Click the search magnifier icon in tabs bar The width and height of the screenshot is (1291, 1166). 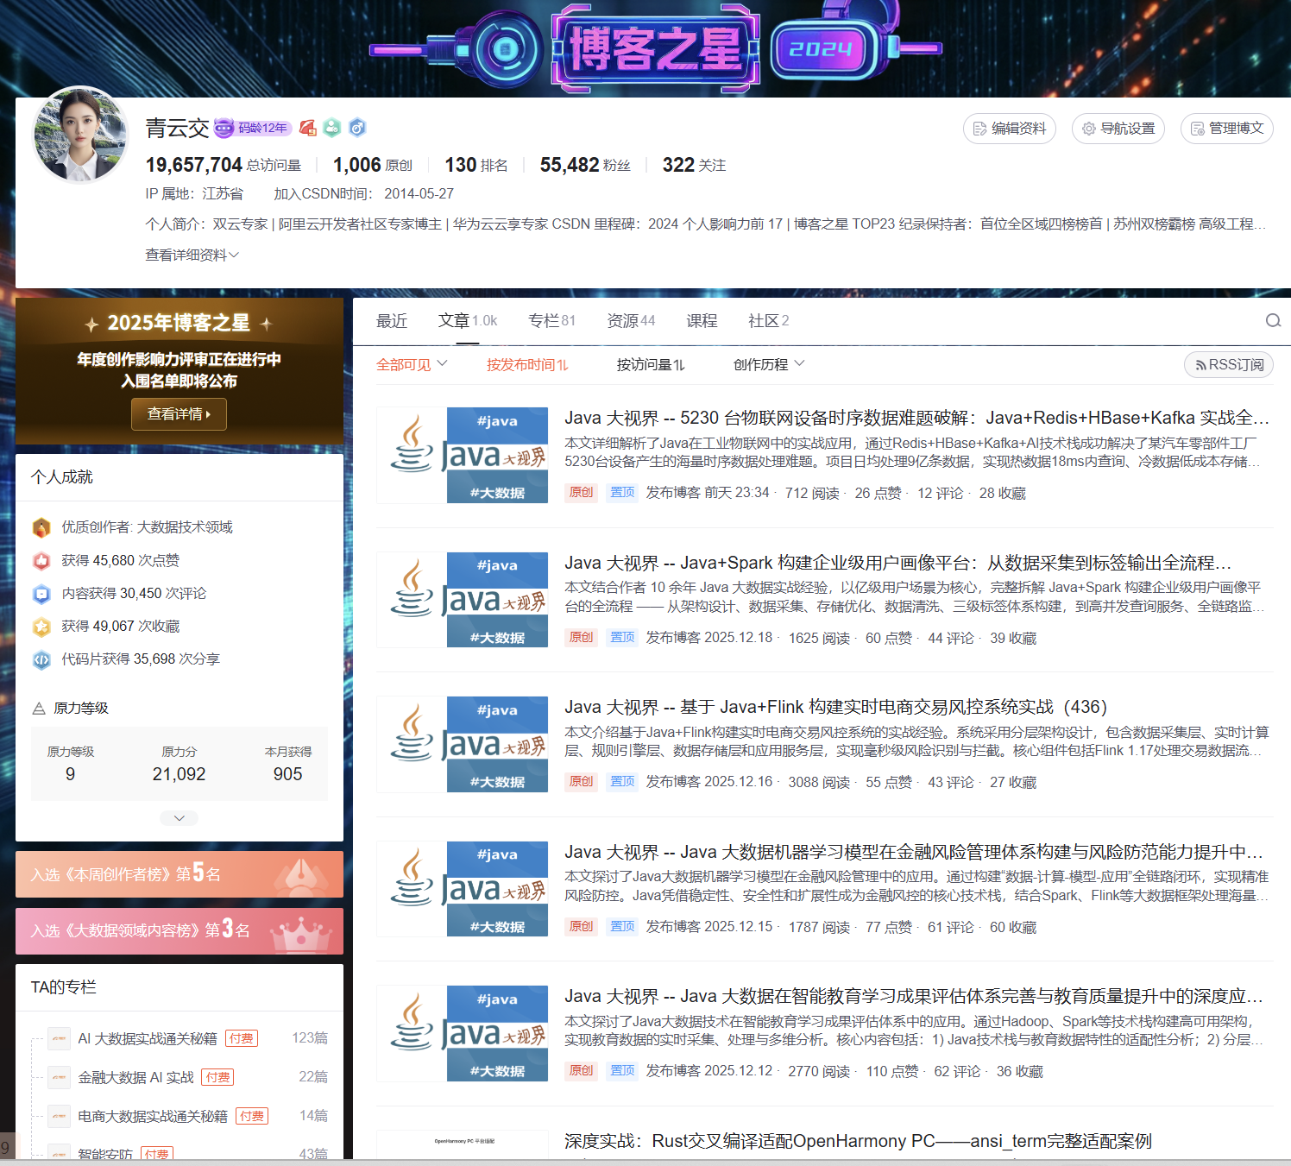point(1273,321)
